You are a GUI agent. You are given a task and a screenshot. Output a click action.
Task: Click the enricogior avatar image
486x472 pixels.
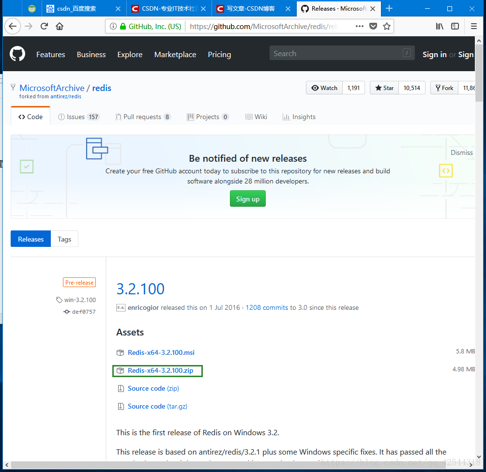pos(121,308)
